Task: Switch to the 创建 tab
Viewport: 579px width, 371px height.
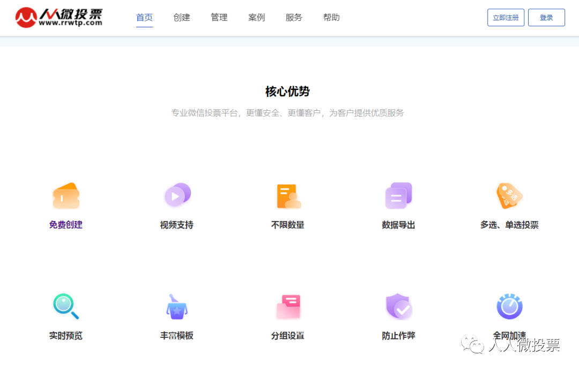Action: (x=182, y=17)
